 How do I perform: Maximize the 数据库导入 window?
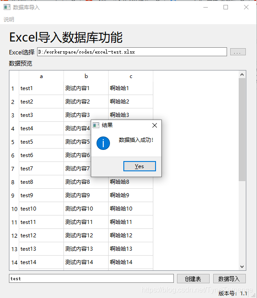click(226, 7)
